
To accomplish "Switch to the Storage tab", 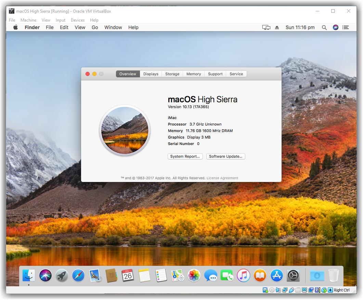I will tap(172, 74).
